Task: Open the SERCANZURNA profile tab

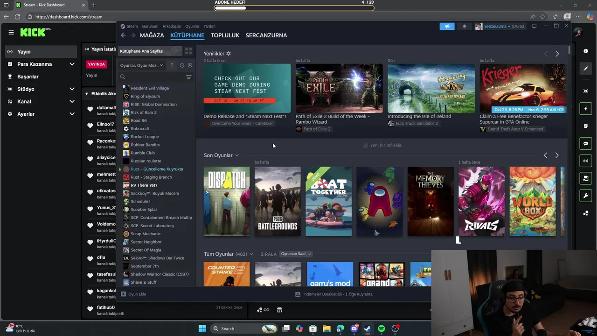Action: 266,35
